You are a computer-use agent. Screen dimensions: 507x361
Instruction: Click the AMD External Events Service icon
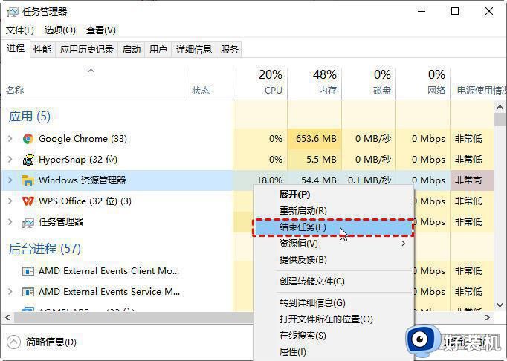(x=28, y=292)
